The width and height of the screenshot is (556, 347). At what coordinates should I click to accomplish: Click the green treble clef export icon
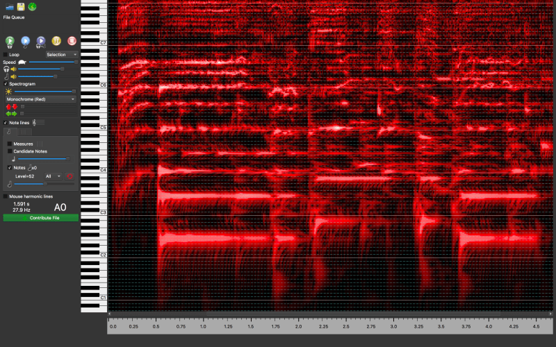click(33, 7)
